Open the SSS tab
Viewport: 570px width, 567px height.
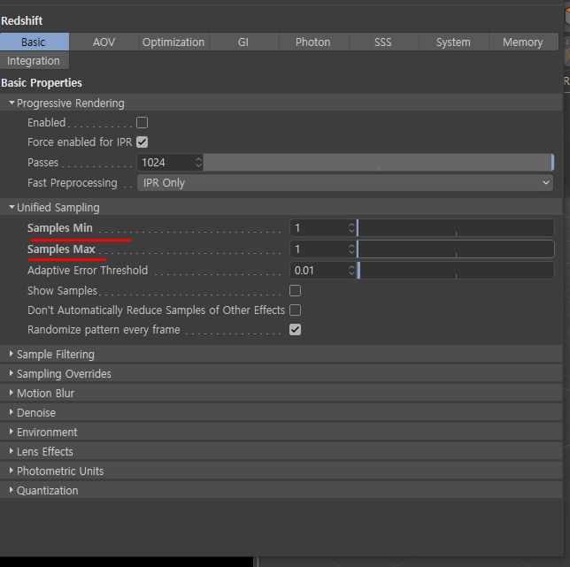click(x=383, y=42)
